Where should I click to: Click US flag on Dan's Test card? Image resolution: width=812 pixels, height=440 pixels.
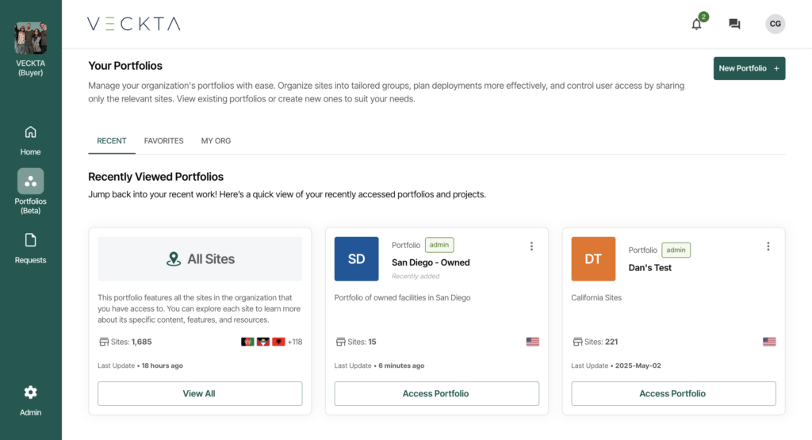point(769,342)
